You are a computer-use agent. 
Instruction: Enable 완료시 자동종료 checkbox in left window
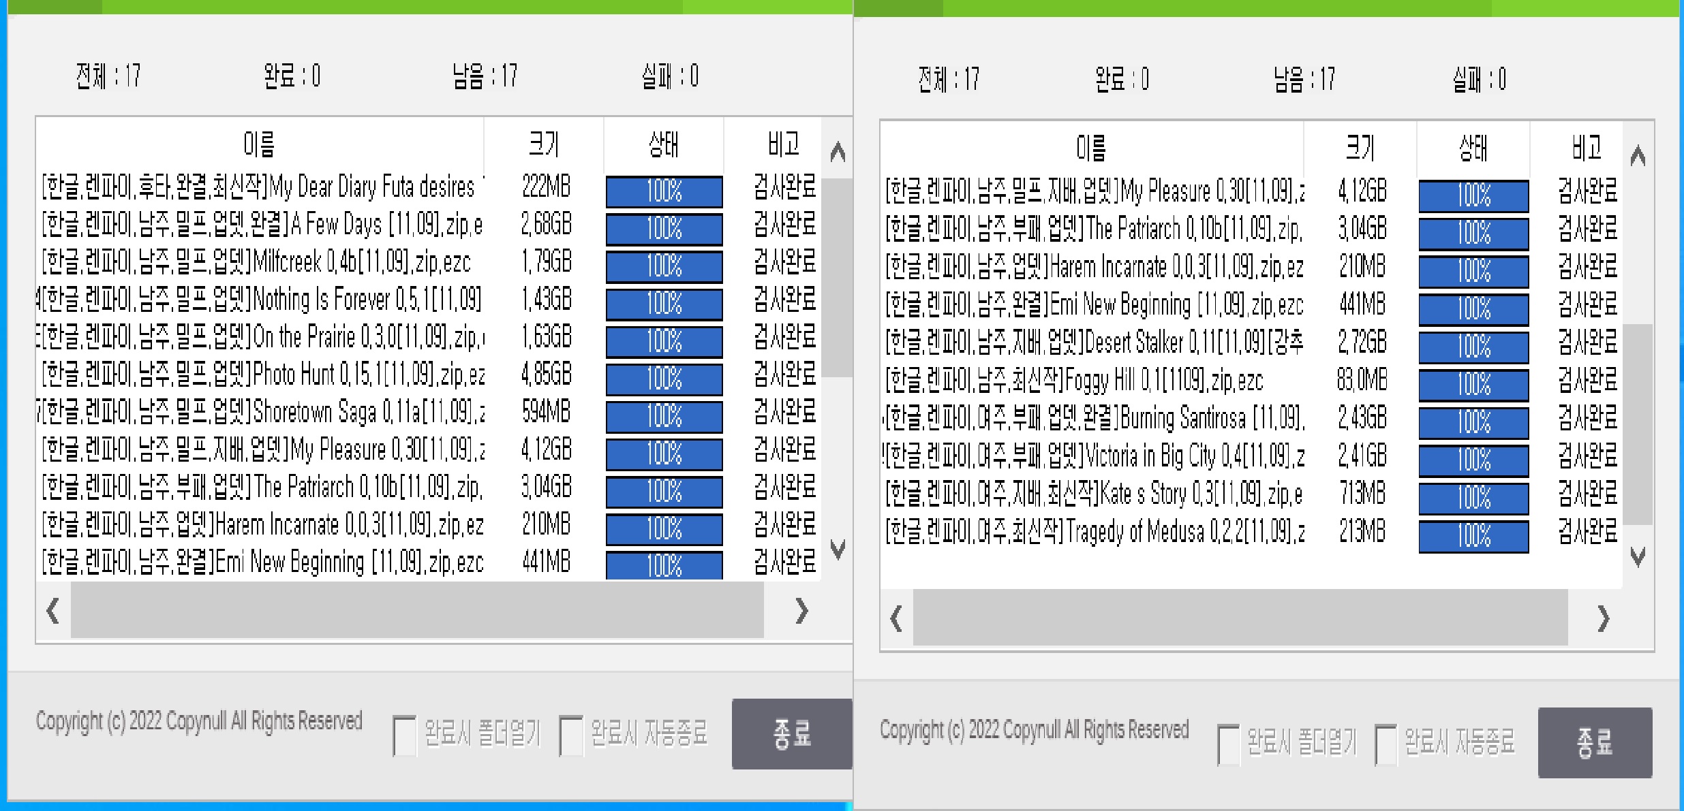click(571, 736)
